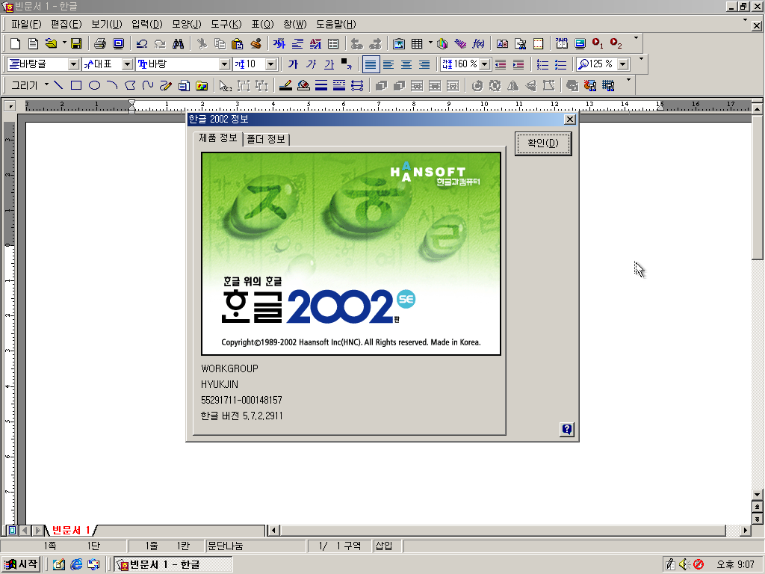Open file with the folder icon
Screen dimensions: 765x574
point(51,44)
